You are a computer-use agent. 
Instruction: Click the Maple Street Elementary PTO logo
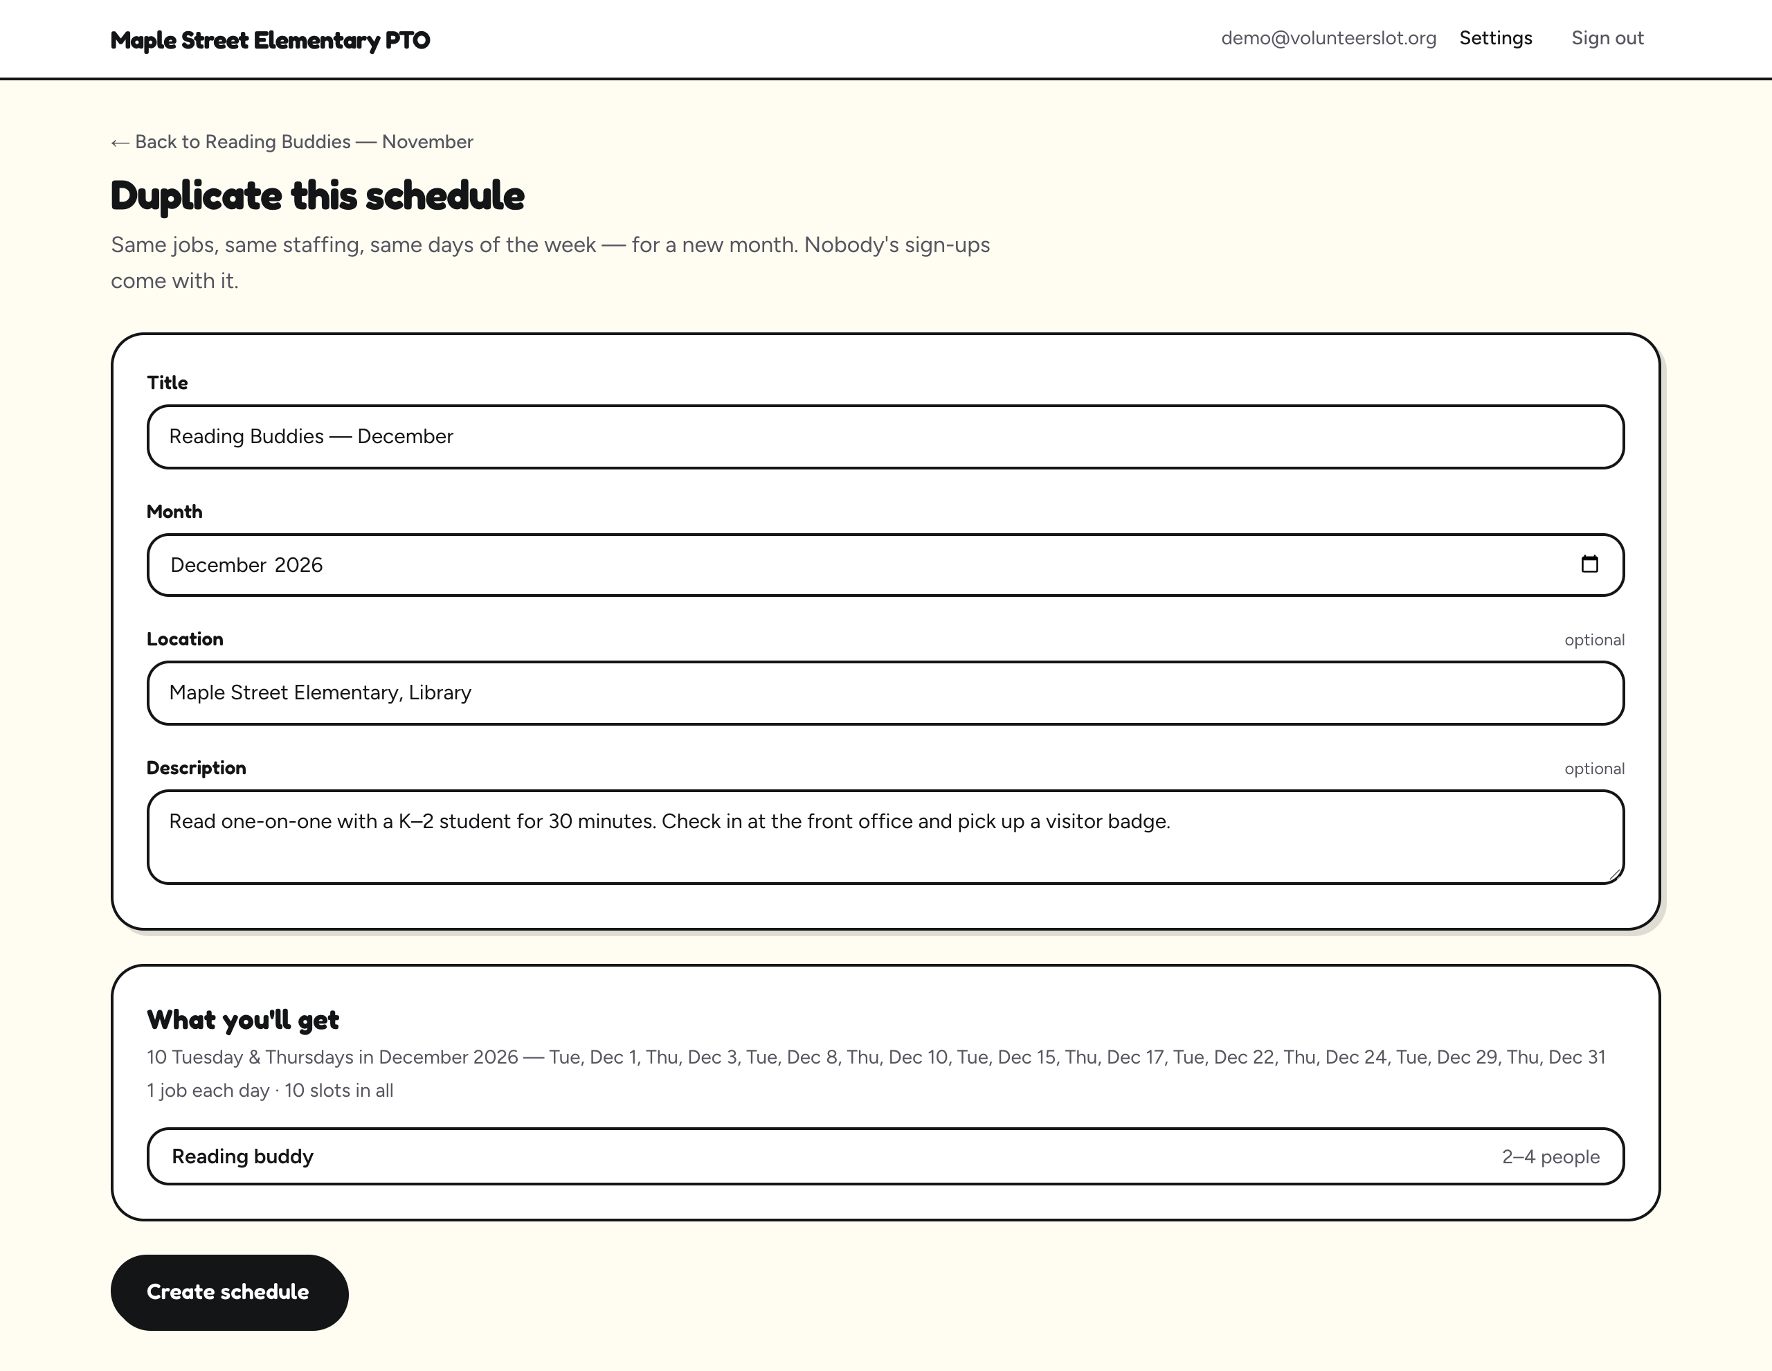[270, 39]
